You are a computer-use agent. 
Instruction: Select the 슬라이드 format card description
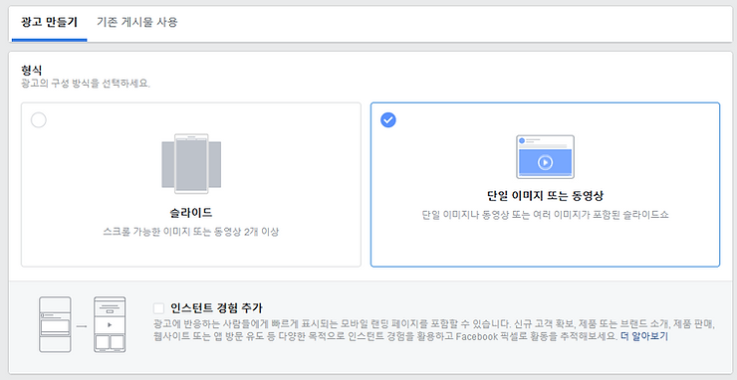click(x=191, y=232)
